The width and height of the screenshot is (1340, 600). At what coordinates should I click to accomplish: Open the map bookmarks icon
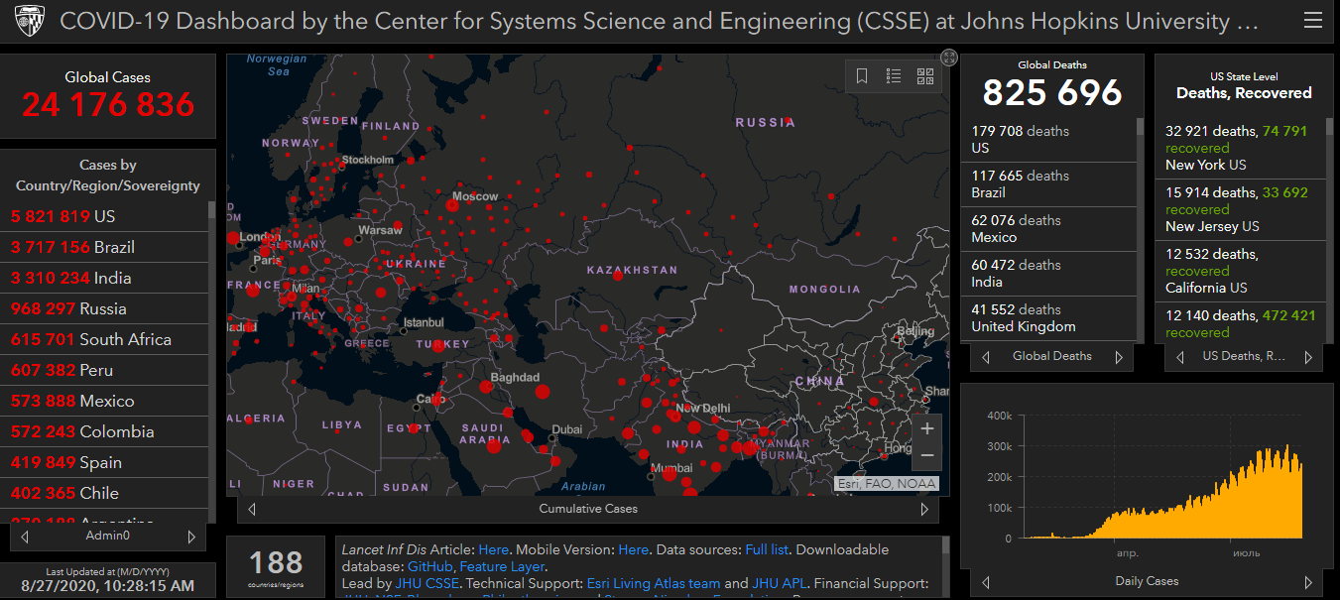[862, 76]
